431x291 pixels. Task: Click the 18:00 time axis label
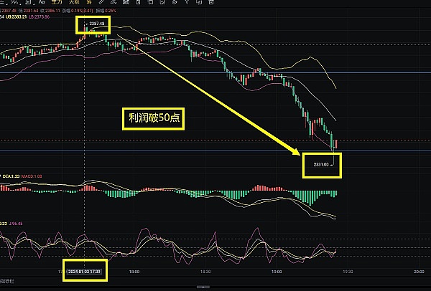(134, 272)
